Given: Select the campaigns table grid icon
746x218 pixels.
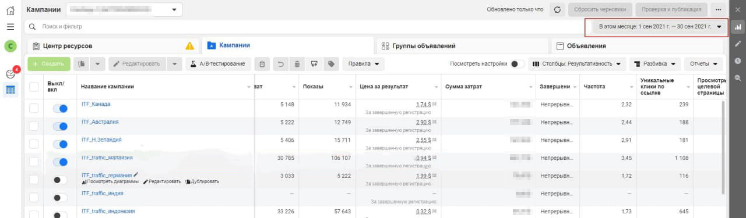Looking at the screenshot, I should [10, 90].
